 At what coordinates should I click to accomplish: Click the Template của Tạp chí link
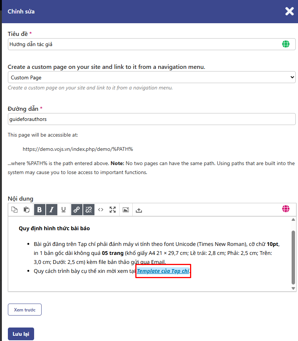[x=163, y=271]
